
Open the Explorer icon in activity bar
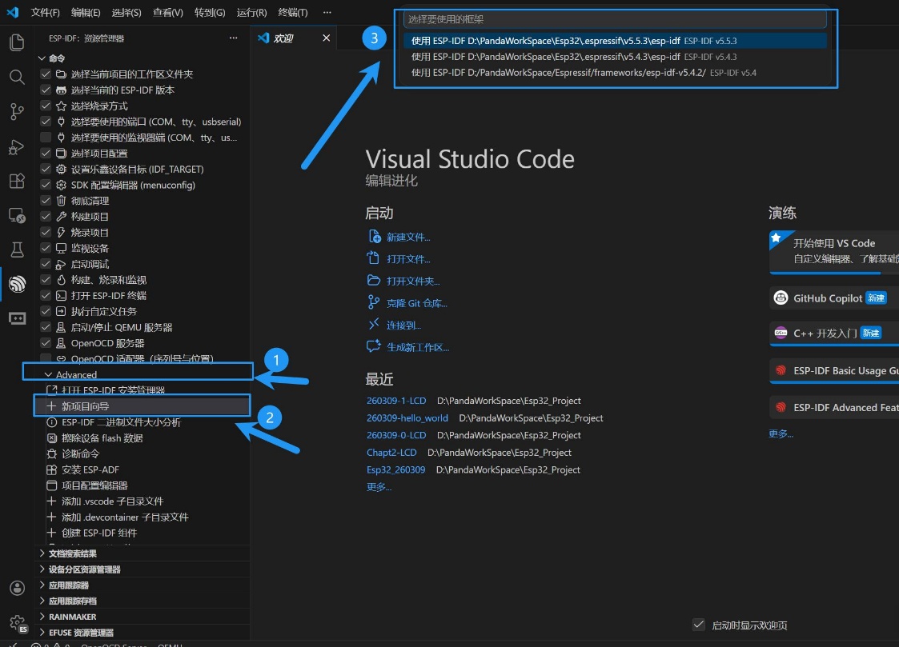coord(17,42)
